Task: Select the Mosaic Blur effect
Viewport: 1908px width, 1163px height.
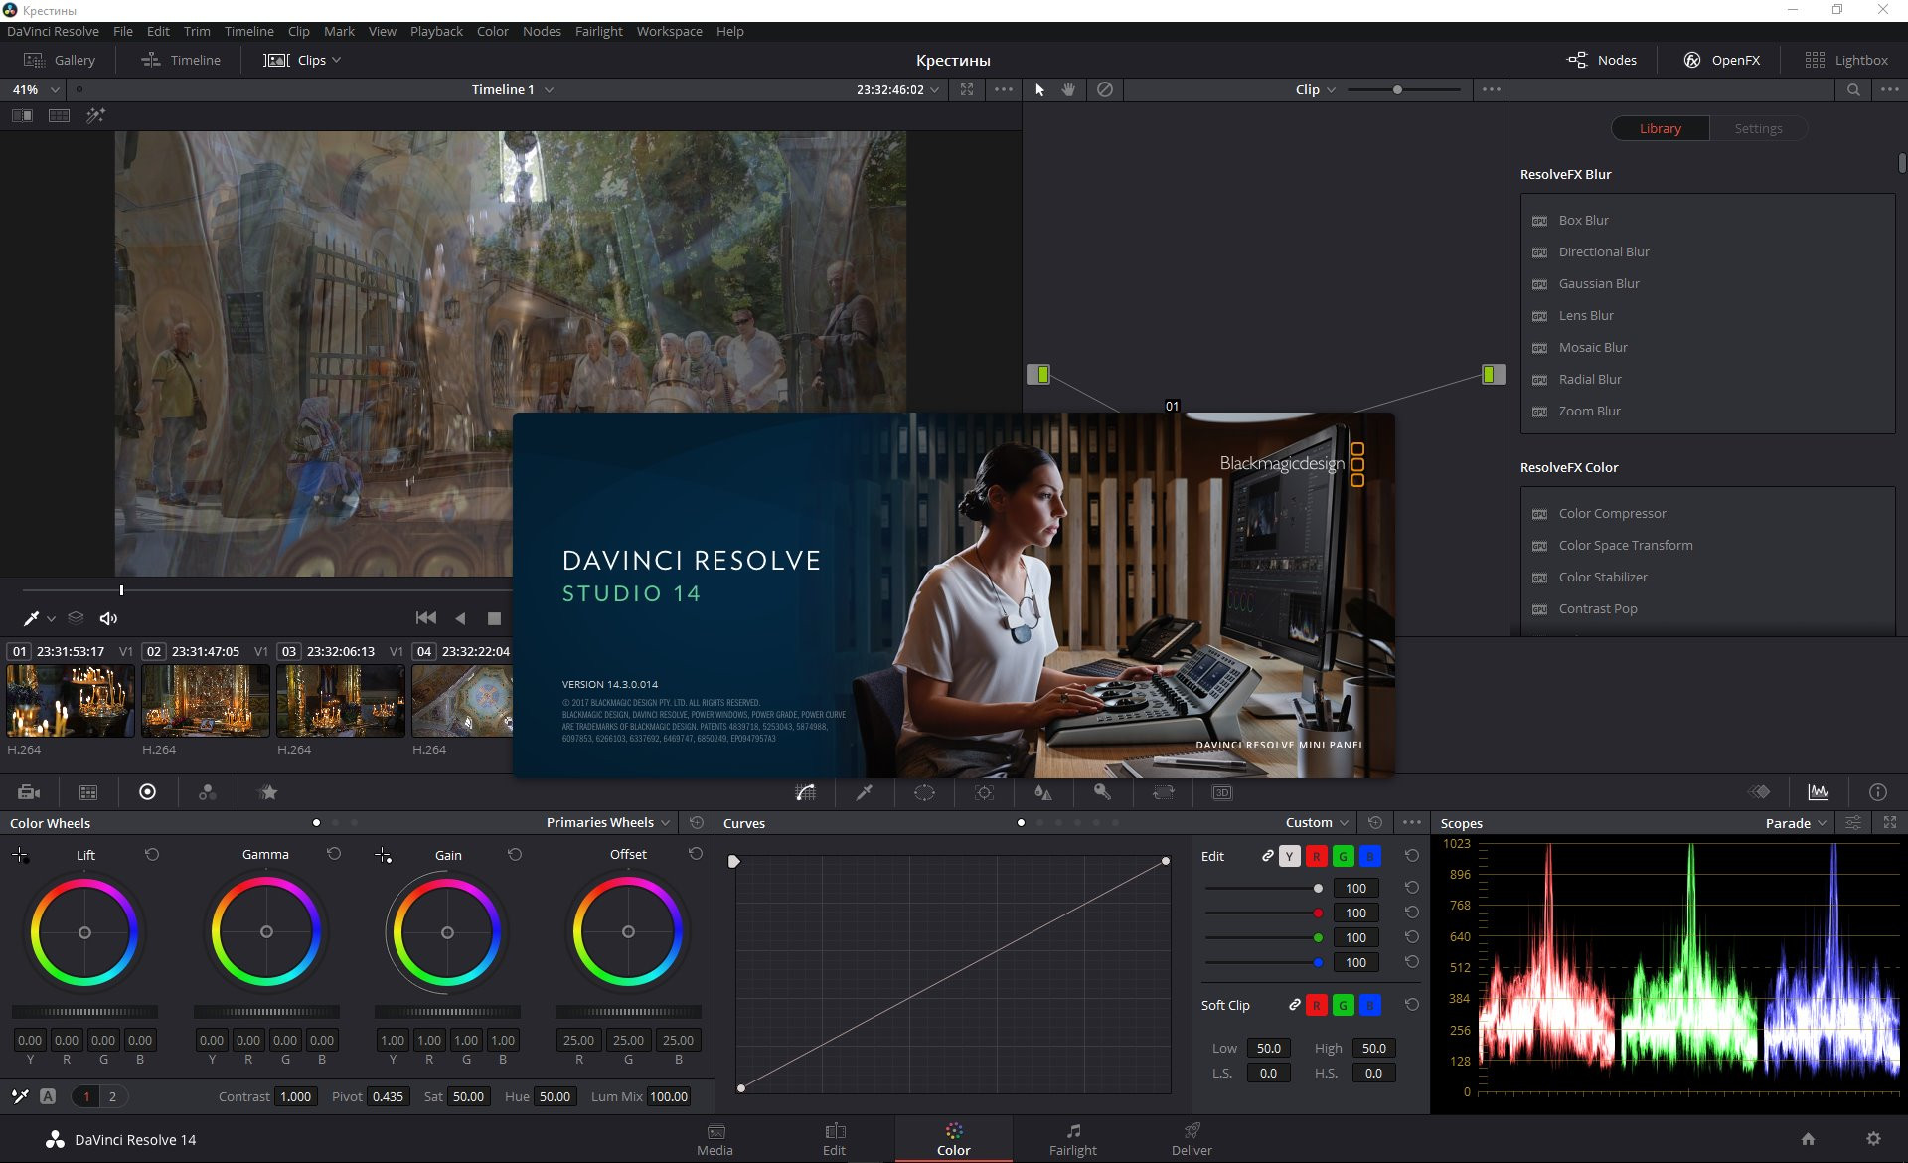Action: coord(1593,346)
